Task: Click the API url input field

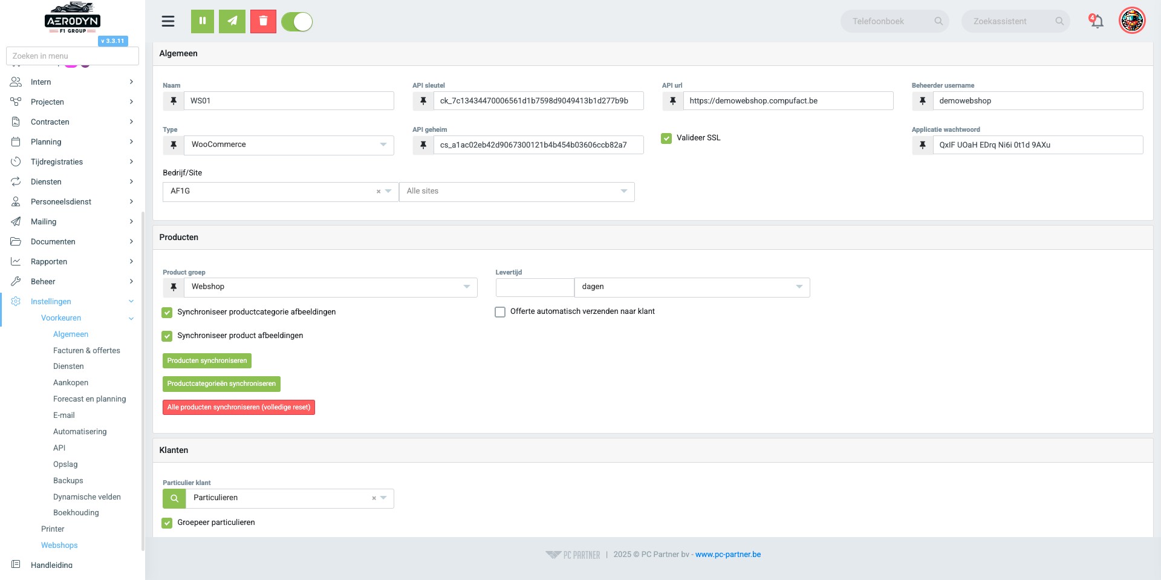Action: [x=788, y=101]
